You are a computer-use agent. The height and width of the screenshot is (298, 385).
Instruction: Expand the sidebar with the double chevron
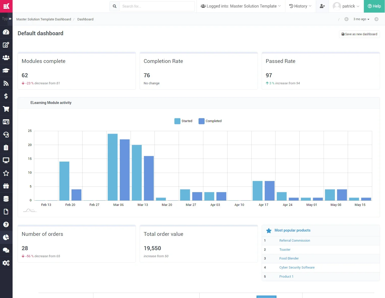(10, 19)
